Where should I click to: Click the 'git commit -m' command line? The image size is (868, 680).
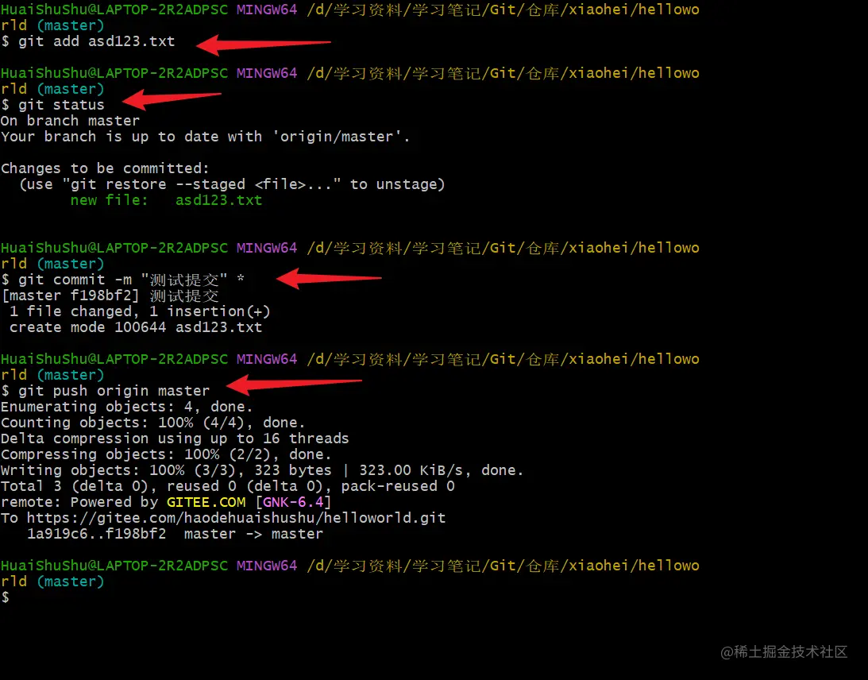click(123, 280)
